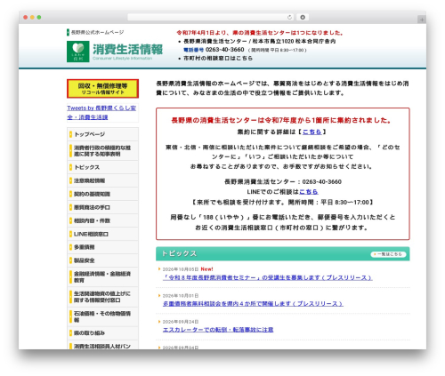Click 長野県消費生活センター：0263-40-3660 in red box
Screen dimensions: 445x376
pos(283,181)
